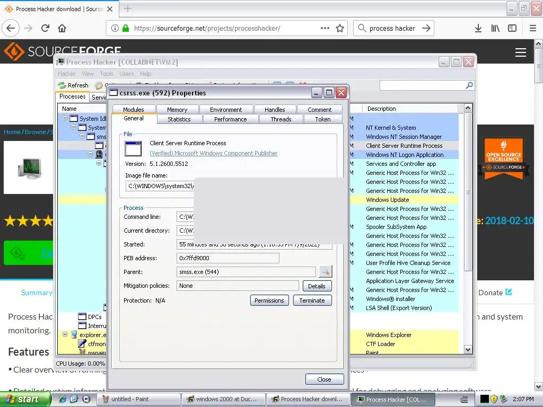Open the Comment tab
The image size is (543, 407).
point(319,109)
